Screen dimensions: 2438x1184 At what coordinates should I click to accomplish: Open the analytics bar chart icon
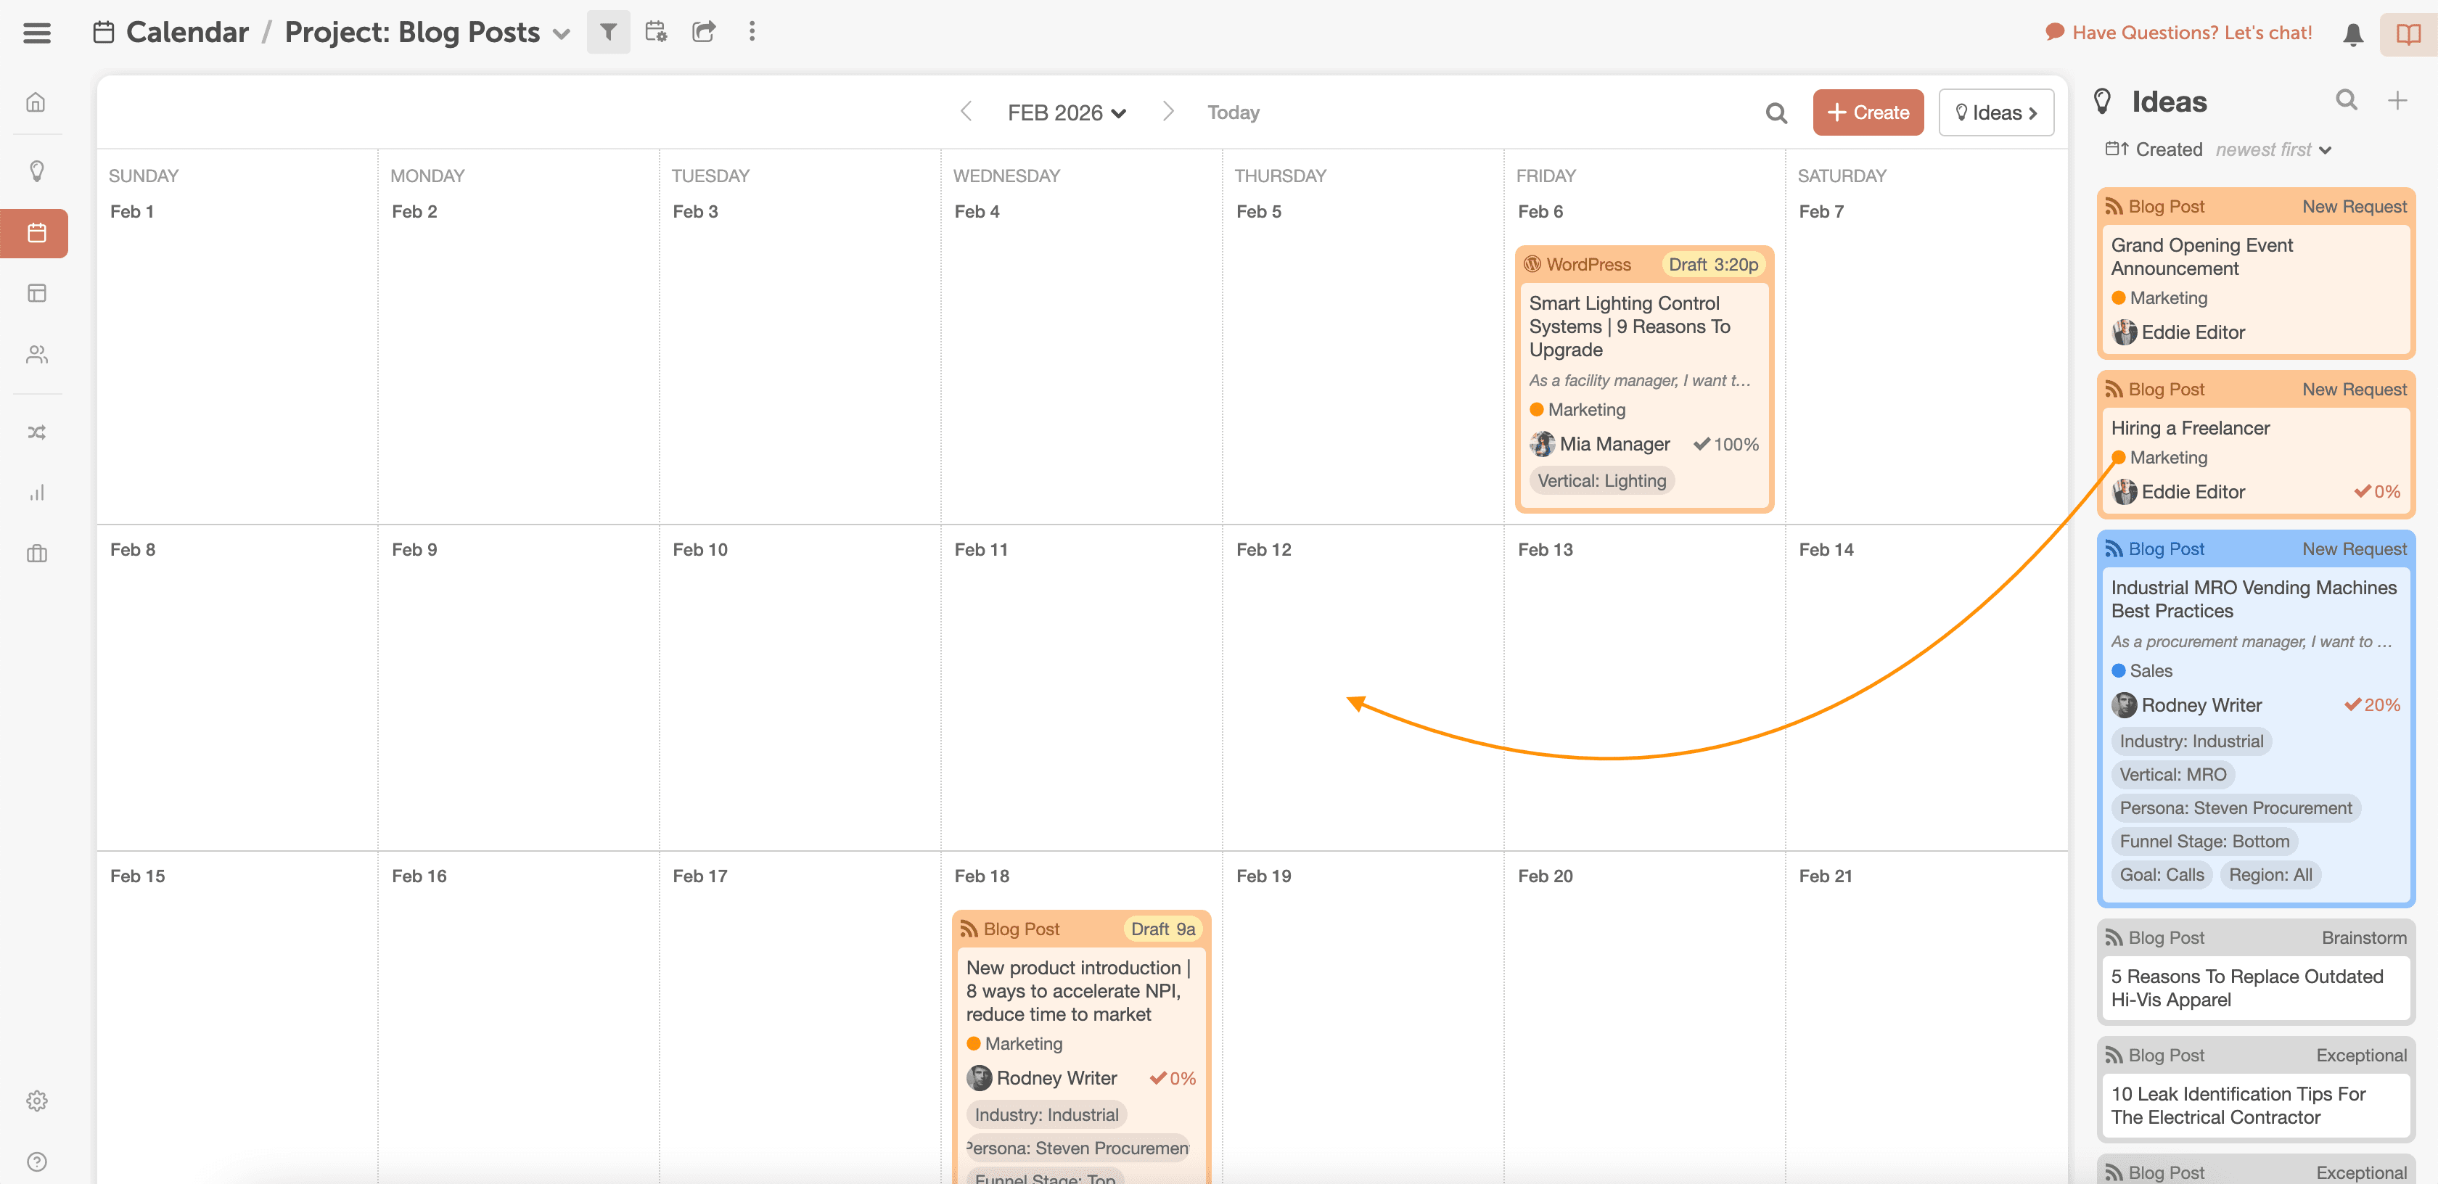pos(36,493)
